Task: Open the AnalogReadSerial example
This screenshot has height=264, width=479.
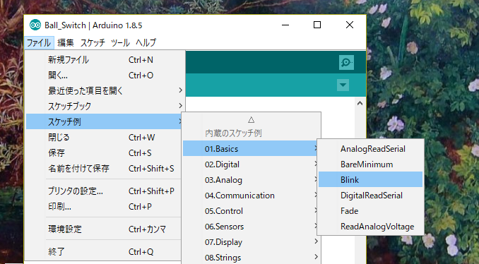Action: click(370, 149)
